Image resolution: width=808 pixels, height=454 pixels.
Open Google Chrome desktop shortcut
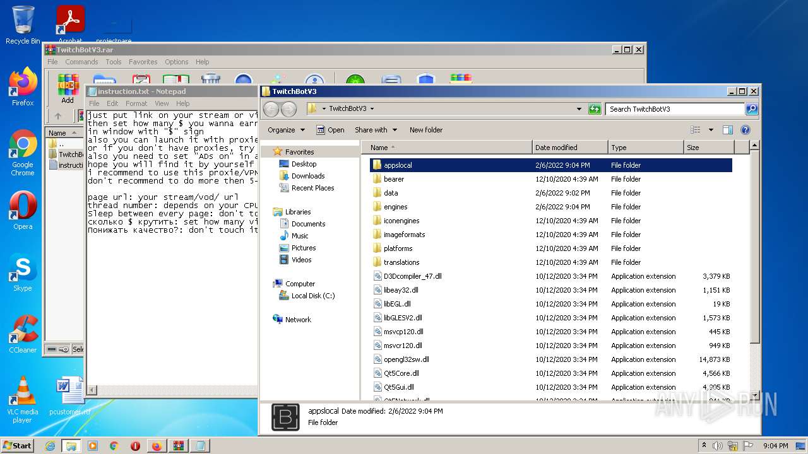[x=23, y=153]
